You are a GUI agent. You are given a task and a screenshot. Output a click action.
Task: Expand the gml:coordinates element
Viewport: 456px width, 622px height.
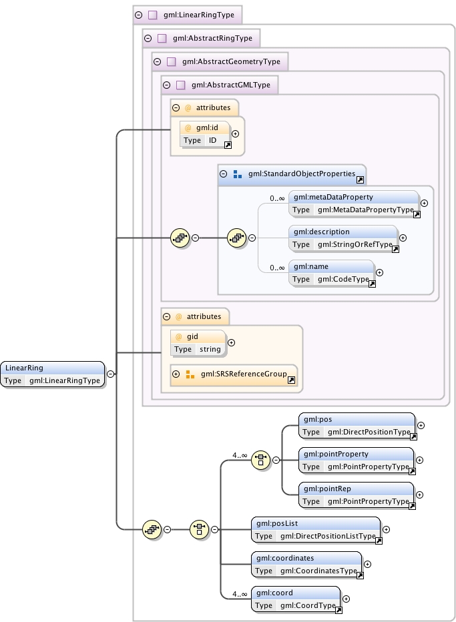pos(367,564)
